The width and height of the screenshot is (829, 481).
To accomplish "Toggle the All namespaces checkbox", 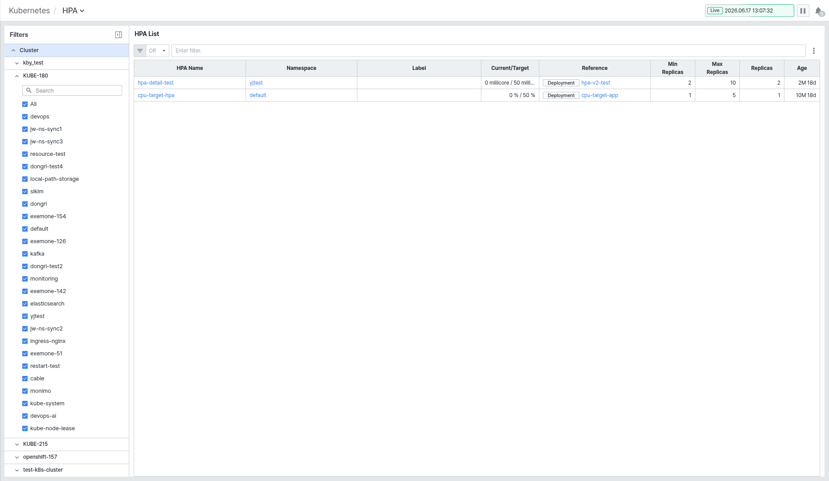I will [25, 104].
